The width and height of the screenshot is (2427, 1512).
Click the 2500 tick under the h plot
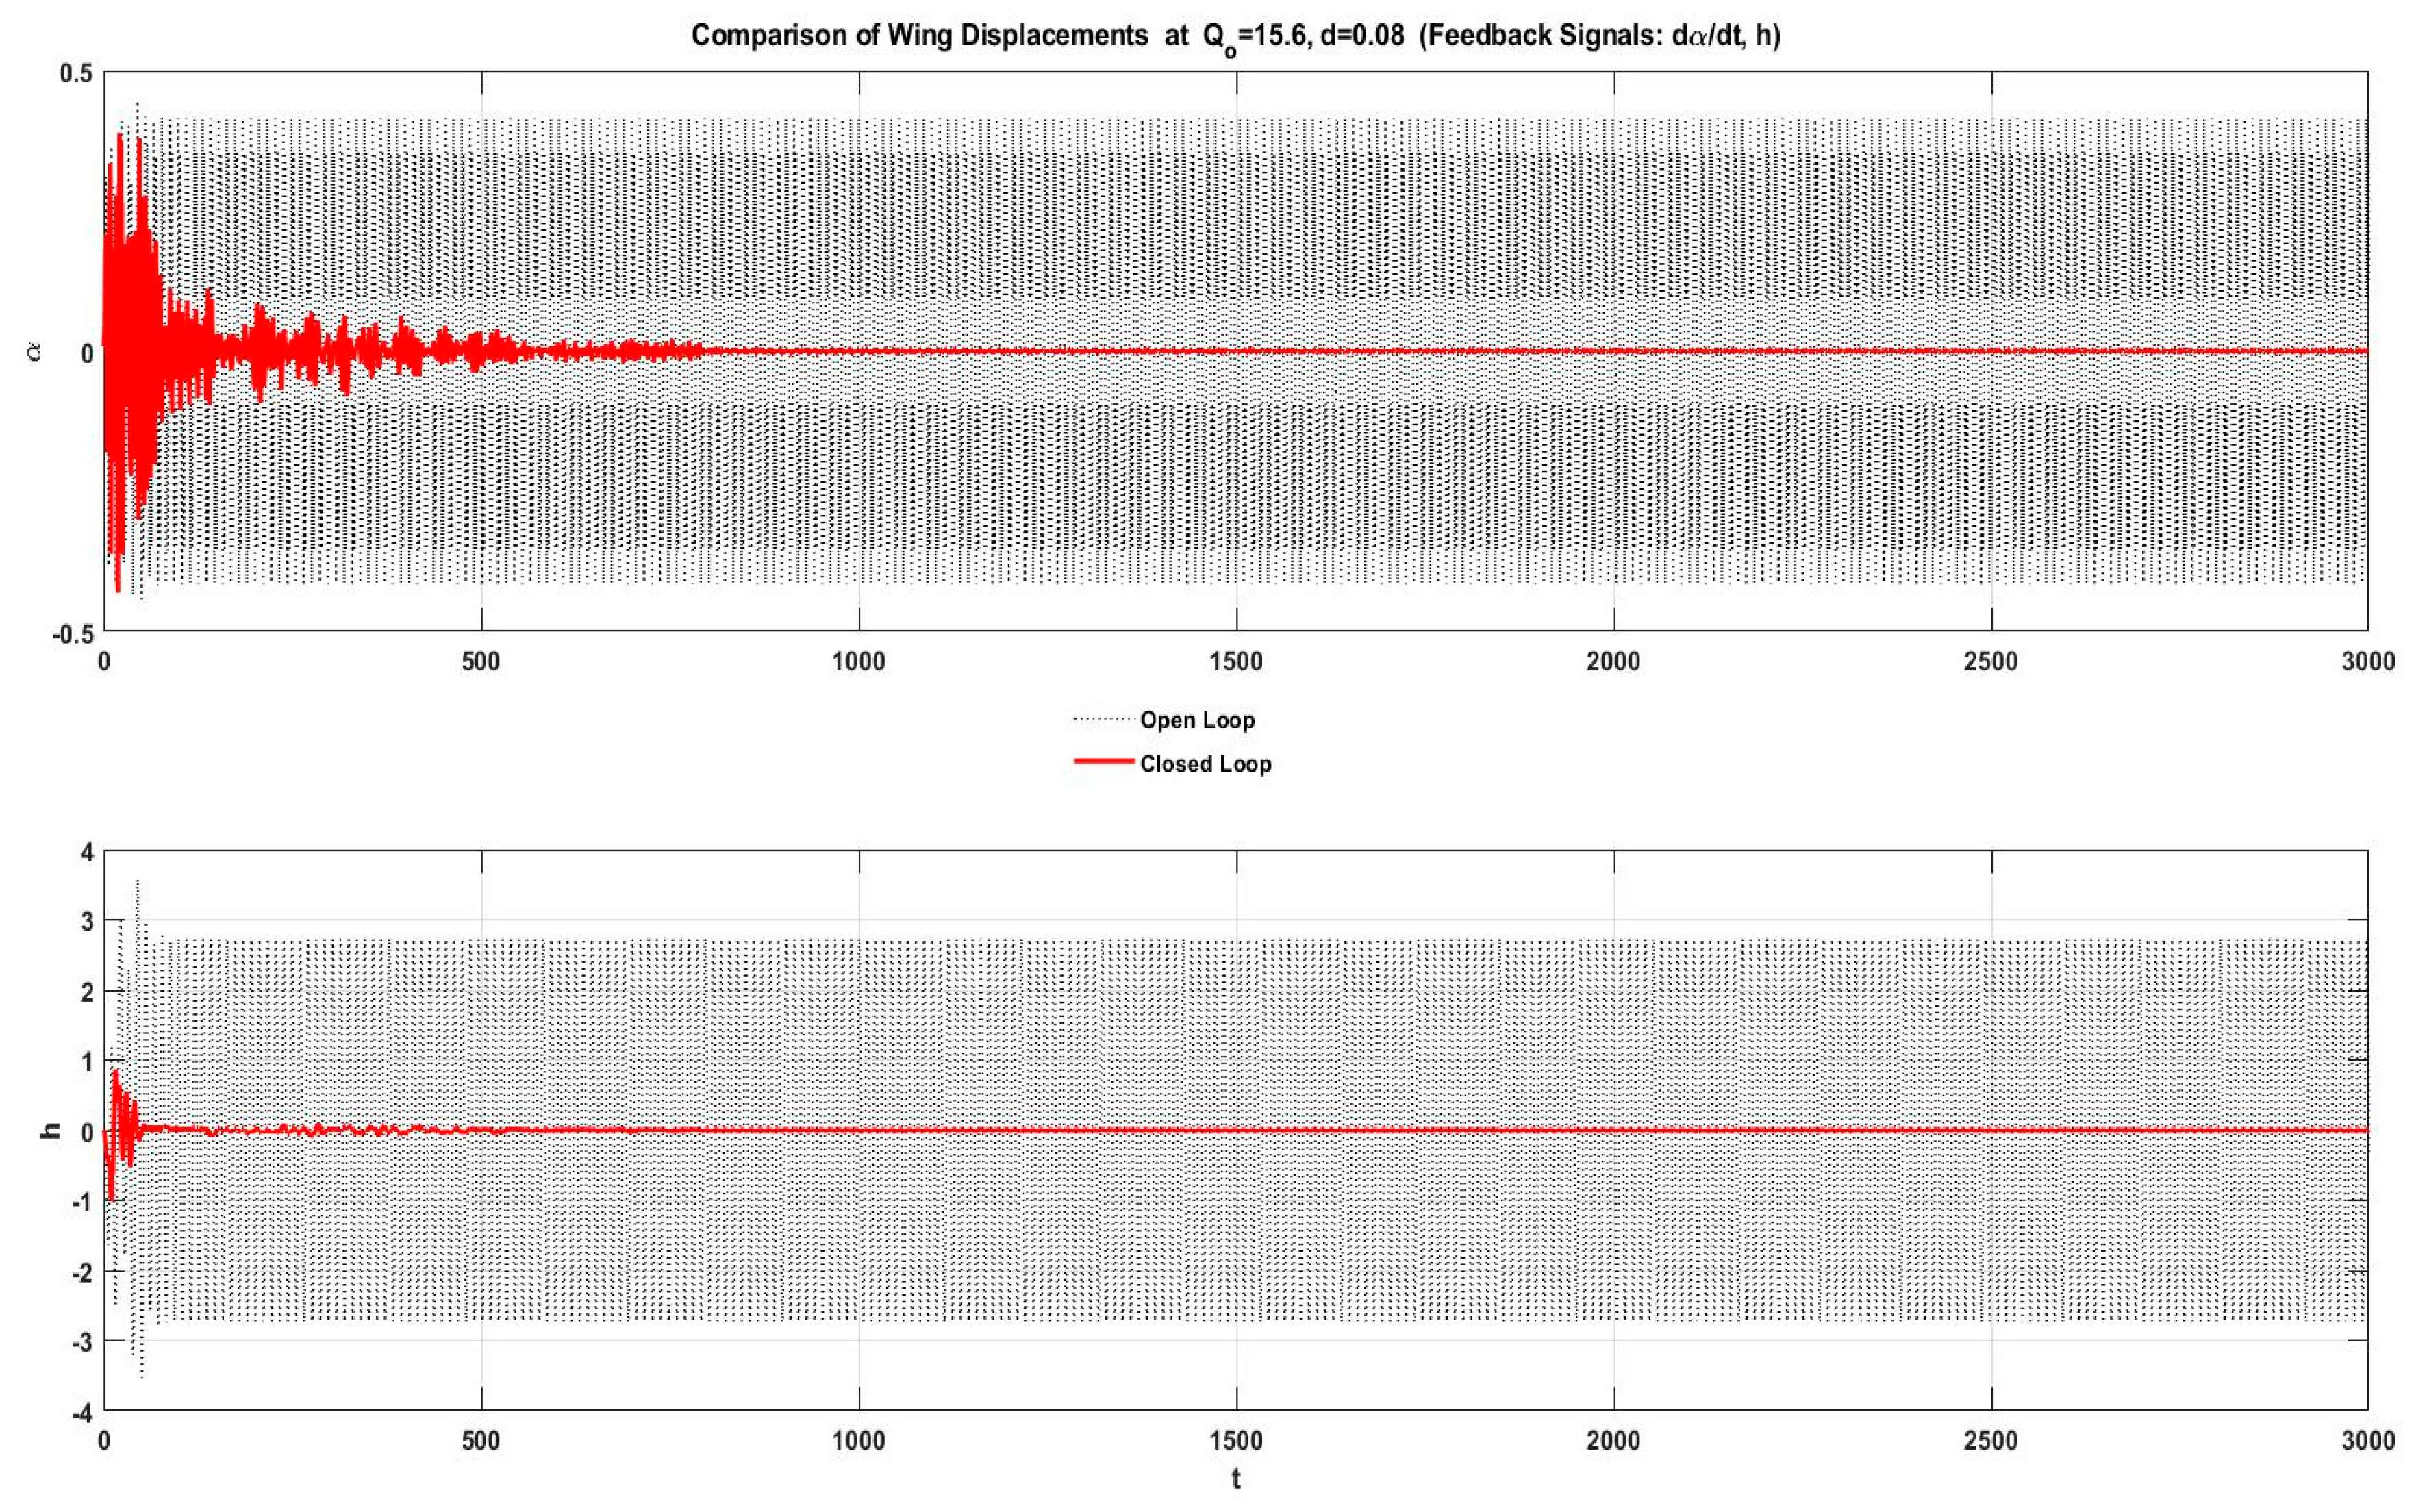(1990, 1441)
